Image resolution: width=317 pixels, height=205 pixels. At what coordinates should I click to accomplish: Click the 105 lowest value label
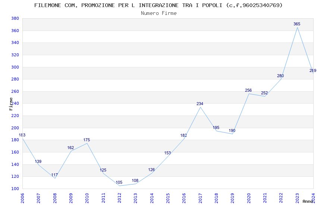point(119,183)
